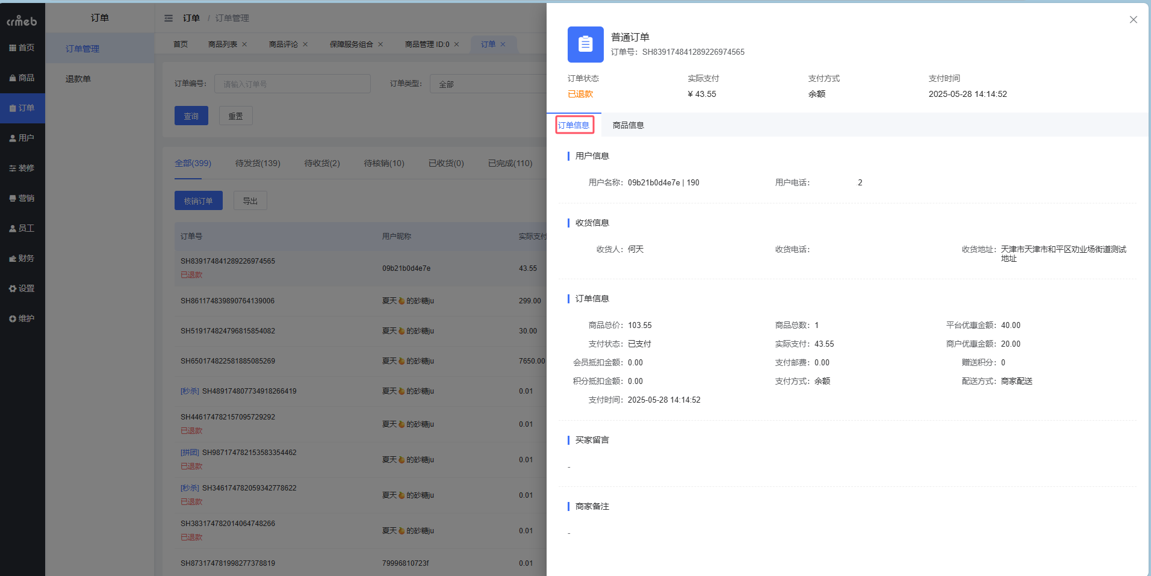Screen dimensions: 1151x576
Task: Open the 维护 sidebar icon
Action: [x=22, y=318]
